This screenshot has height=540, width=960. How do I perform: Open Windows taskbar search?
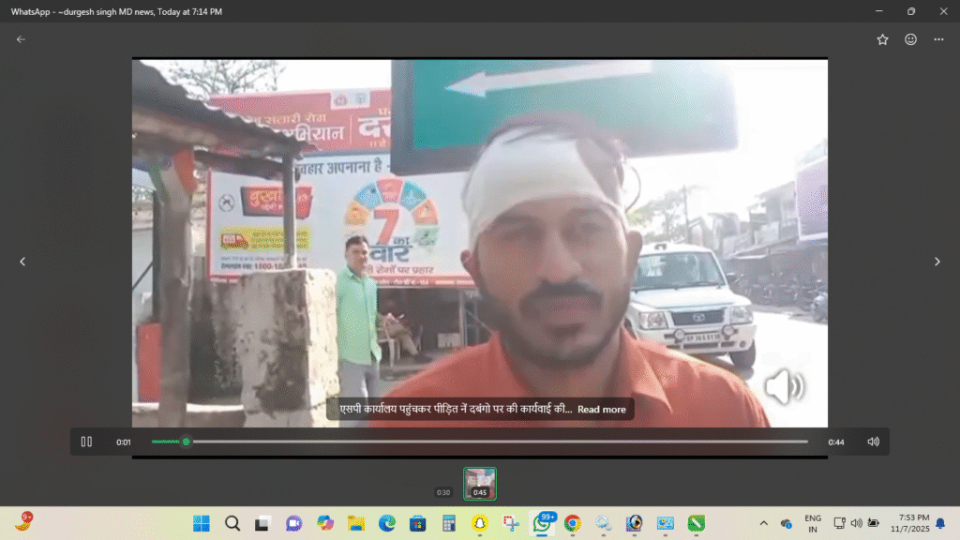(232, 523)
